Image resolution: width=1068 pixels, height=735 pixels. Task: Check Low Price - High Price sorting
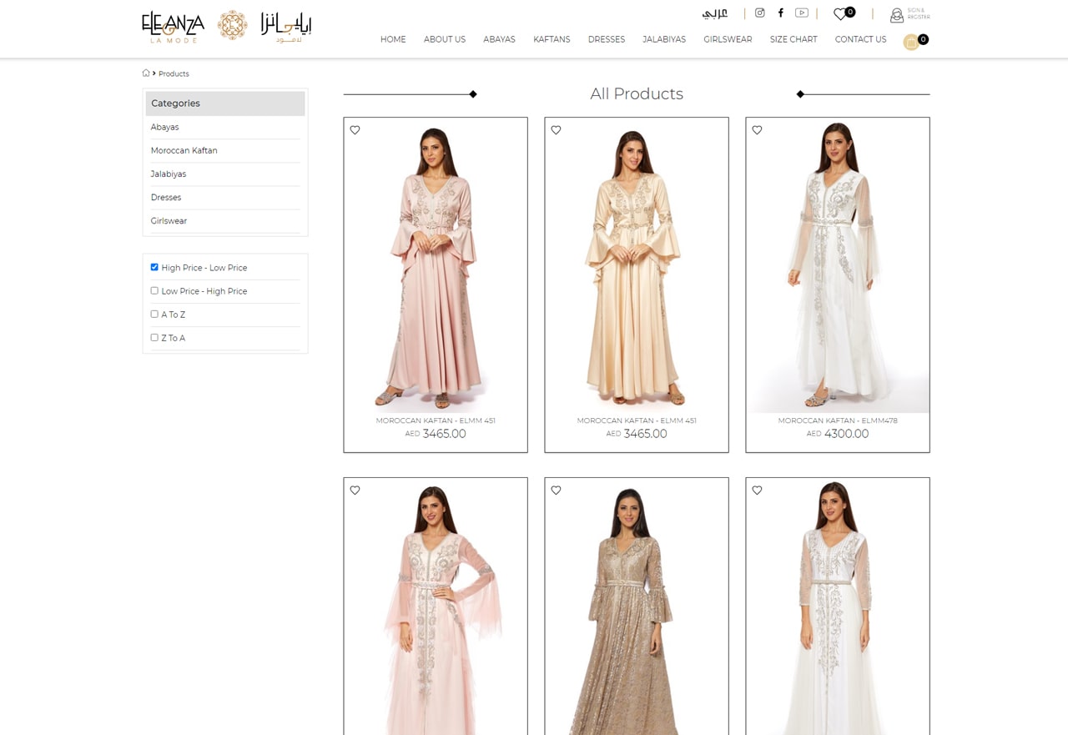coord(154,290)
